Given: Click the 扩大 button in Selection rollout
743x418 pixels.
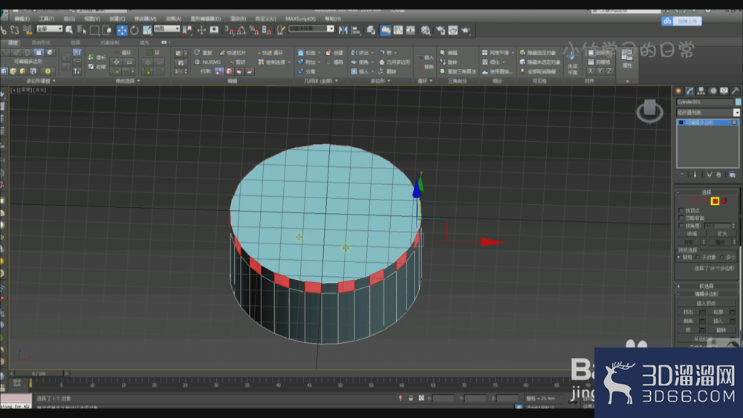Looking at the screenshot, I should (723, 234).
